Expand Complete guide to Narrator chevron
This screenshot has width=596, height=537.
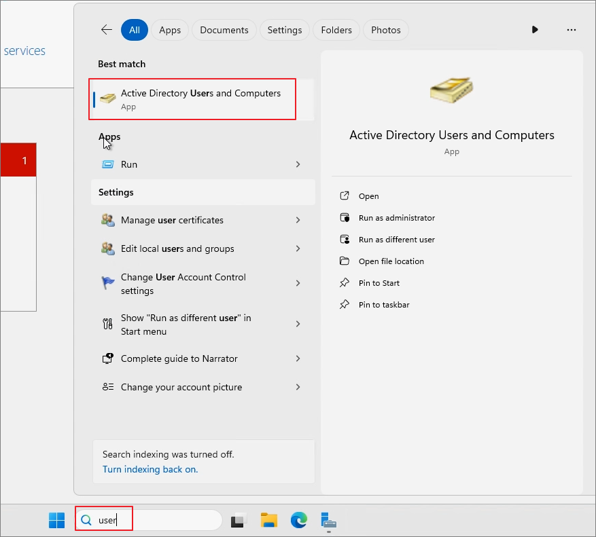(x=298, y=359)
